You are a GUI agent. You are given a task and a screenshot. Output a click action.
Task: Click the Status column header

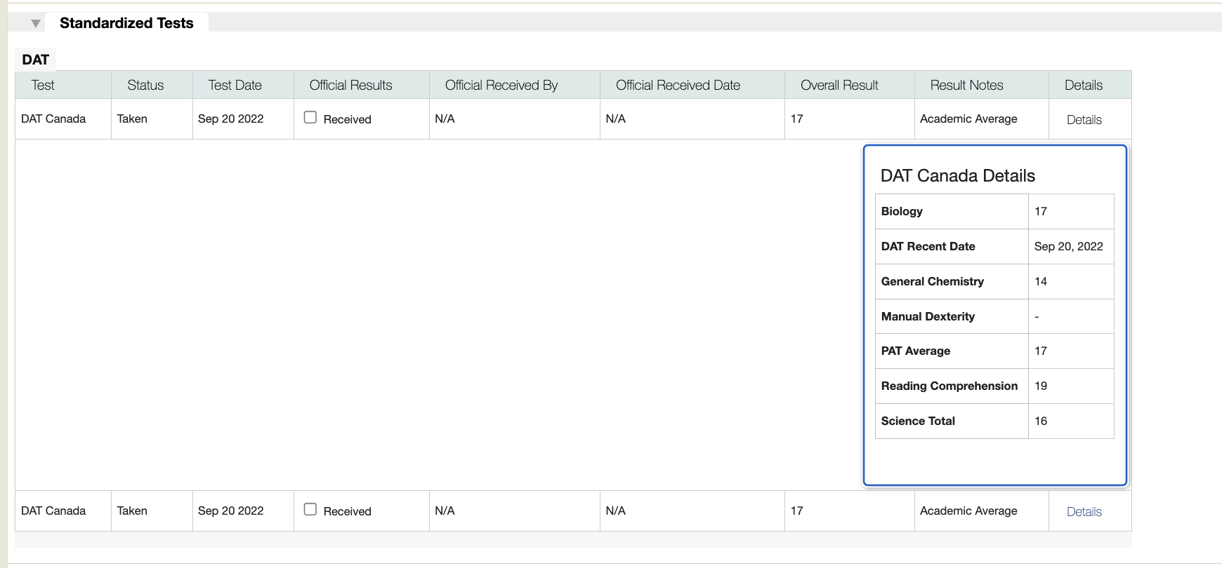(145, 85)
